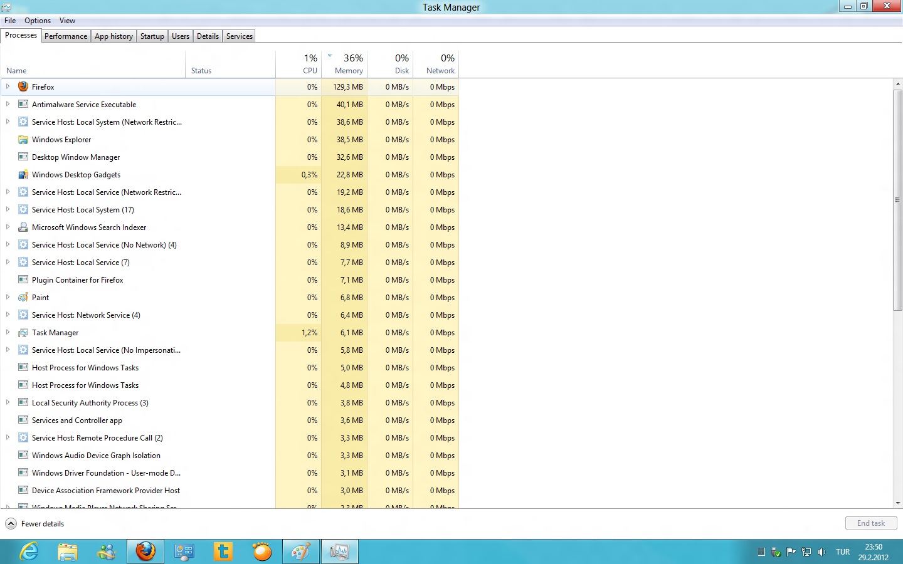Screen dimensions: 903x564
Task: Switch to the Details tab
Action: pyautogui.click(x=208, y=36)
